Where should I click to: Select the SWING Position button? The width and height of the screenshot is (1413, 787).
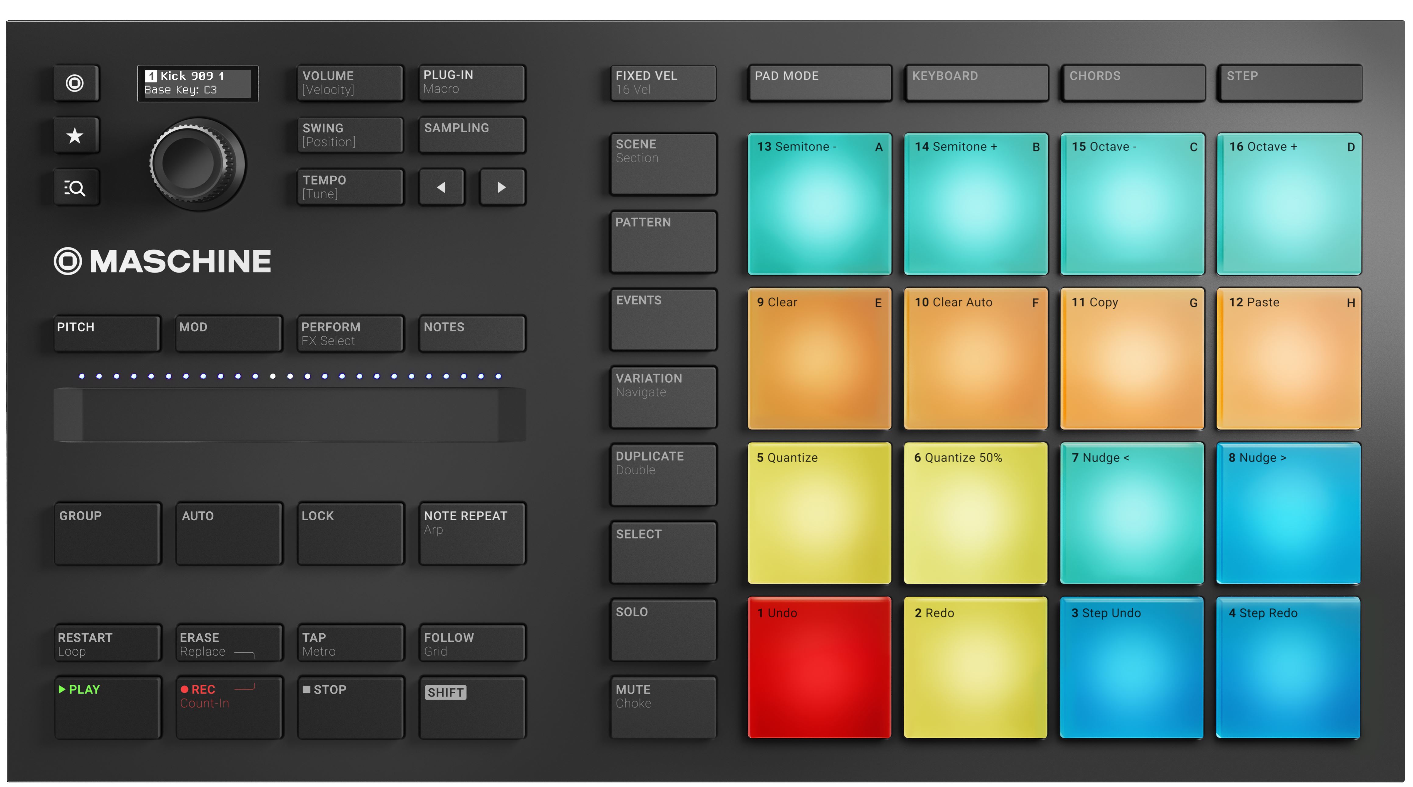point(350,135)
